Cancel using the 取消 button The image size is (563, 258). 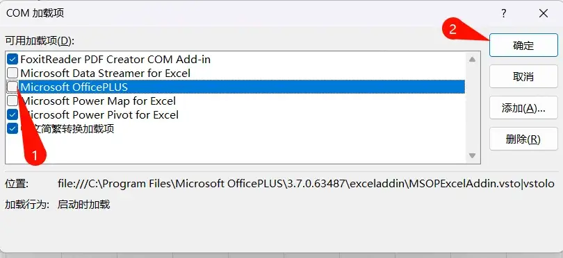[x=523, y=76]
